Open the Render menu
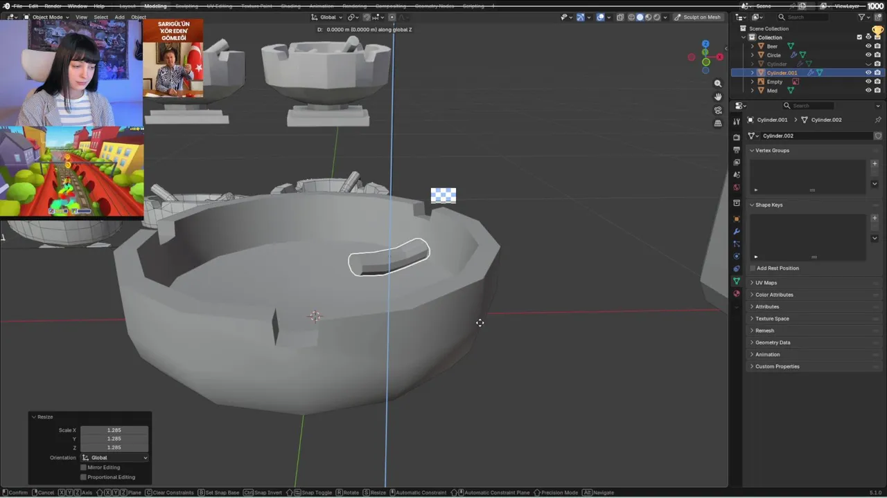Viewport: 887px width, 498px height. click(53, 6)
